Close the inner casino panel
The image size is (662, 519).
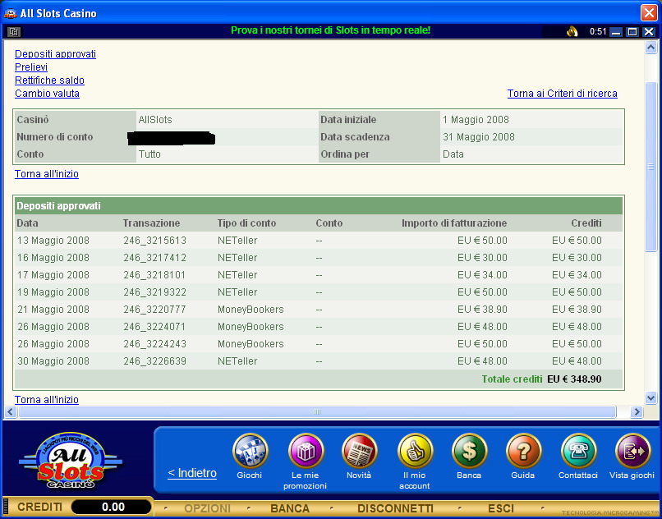click(x=649, y=32)
